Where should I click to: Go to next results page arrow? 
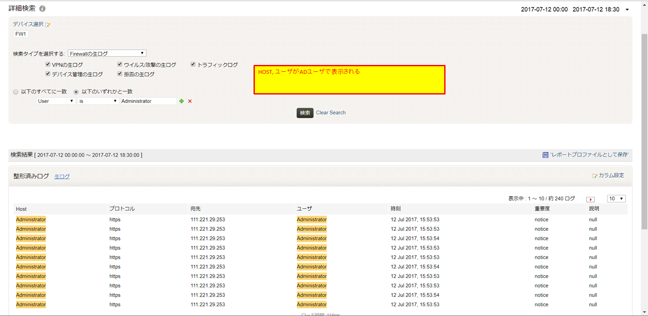(591, 199)
